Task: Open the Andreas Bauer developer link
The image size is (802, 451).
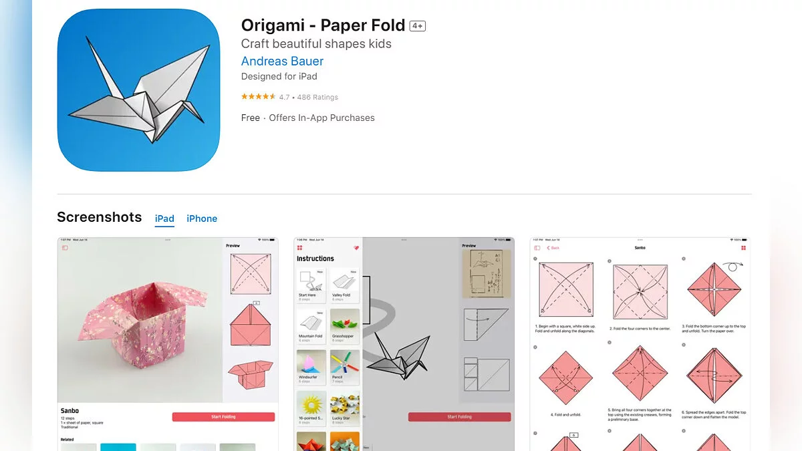Action: pyautogui.click(x=282, y=61)
